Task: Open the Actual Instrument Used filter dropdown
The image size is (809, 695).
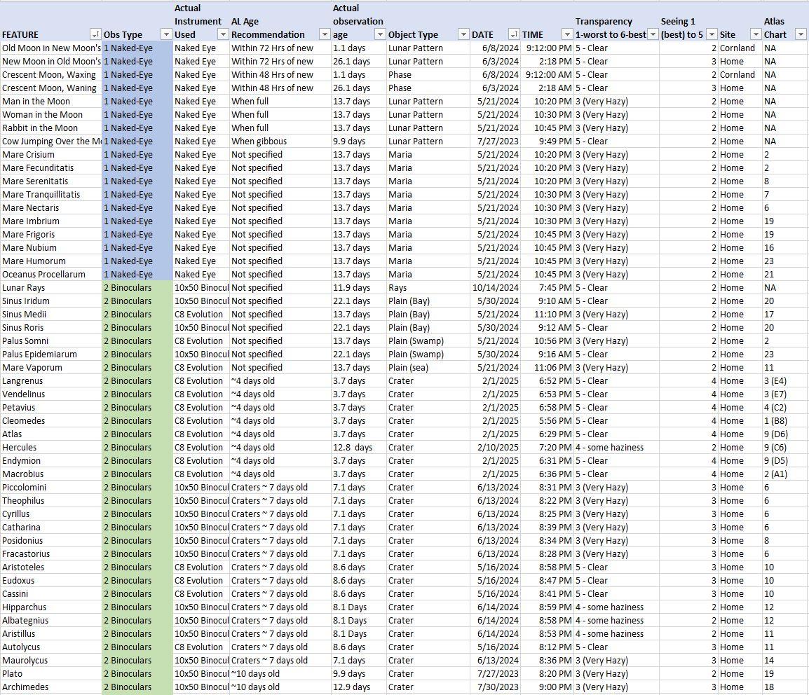Action: point(223,34)
